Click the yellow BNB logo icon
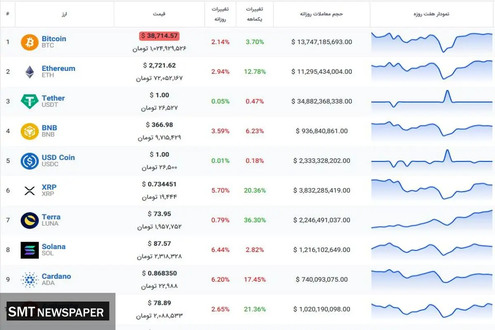Screen dimensions: 495x330 click(30, 131)
